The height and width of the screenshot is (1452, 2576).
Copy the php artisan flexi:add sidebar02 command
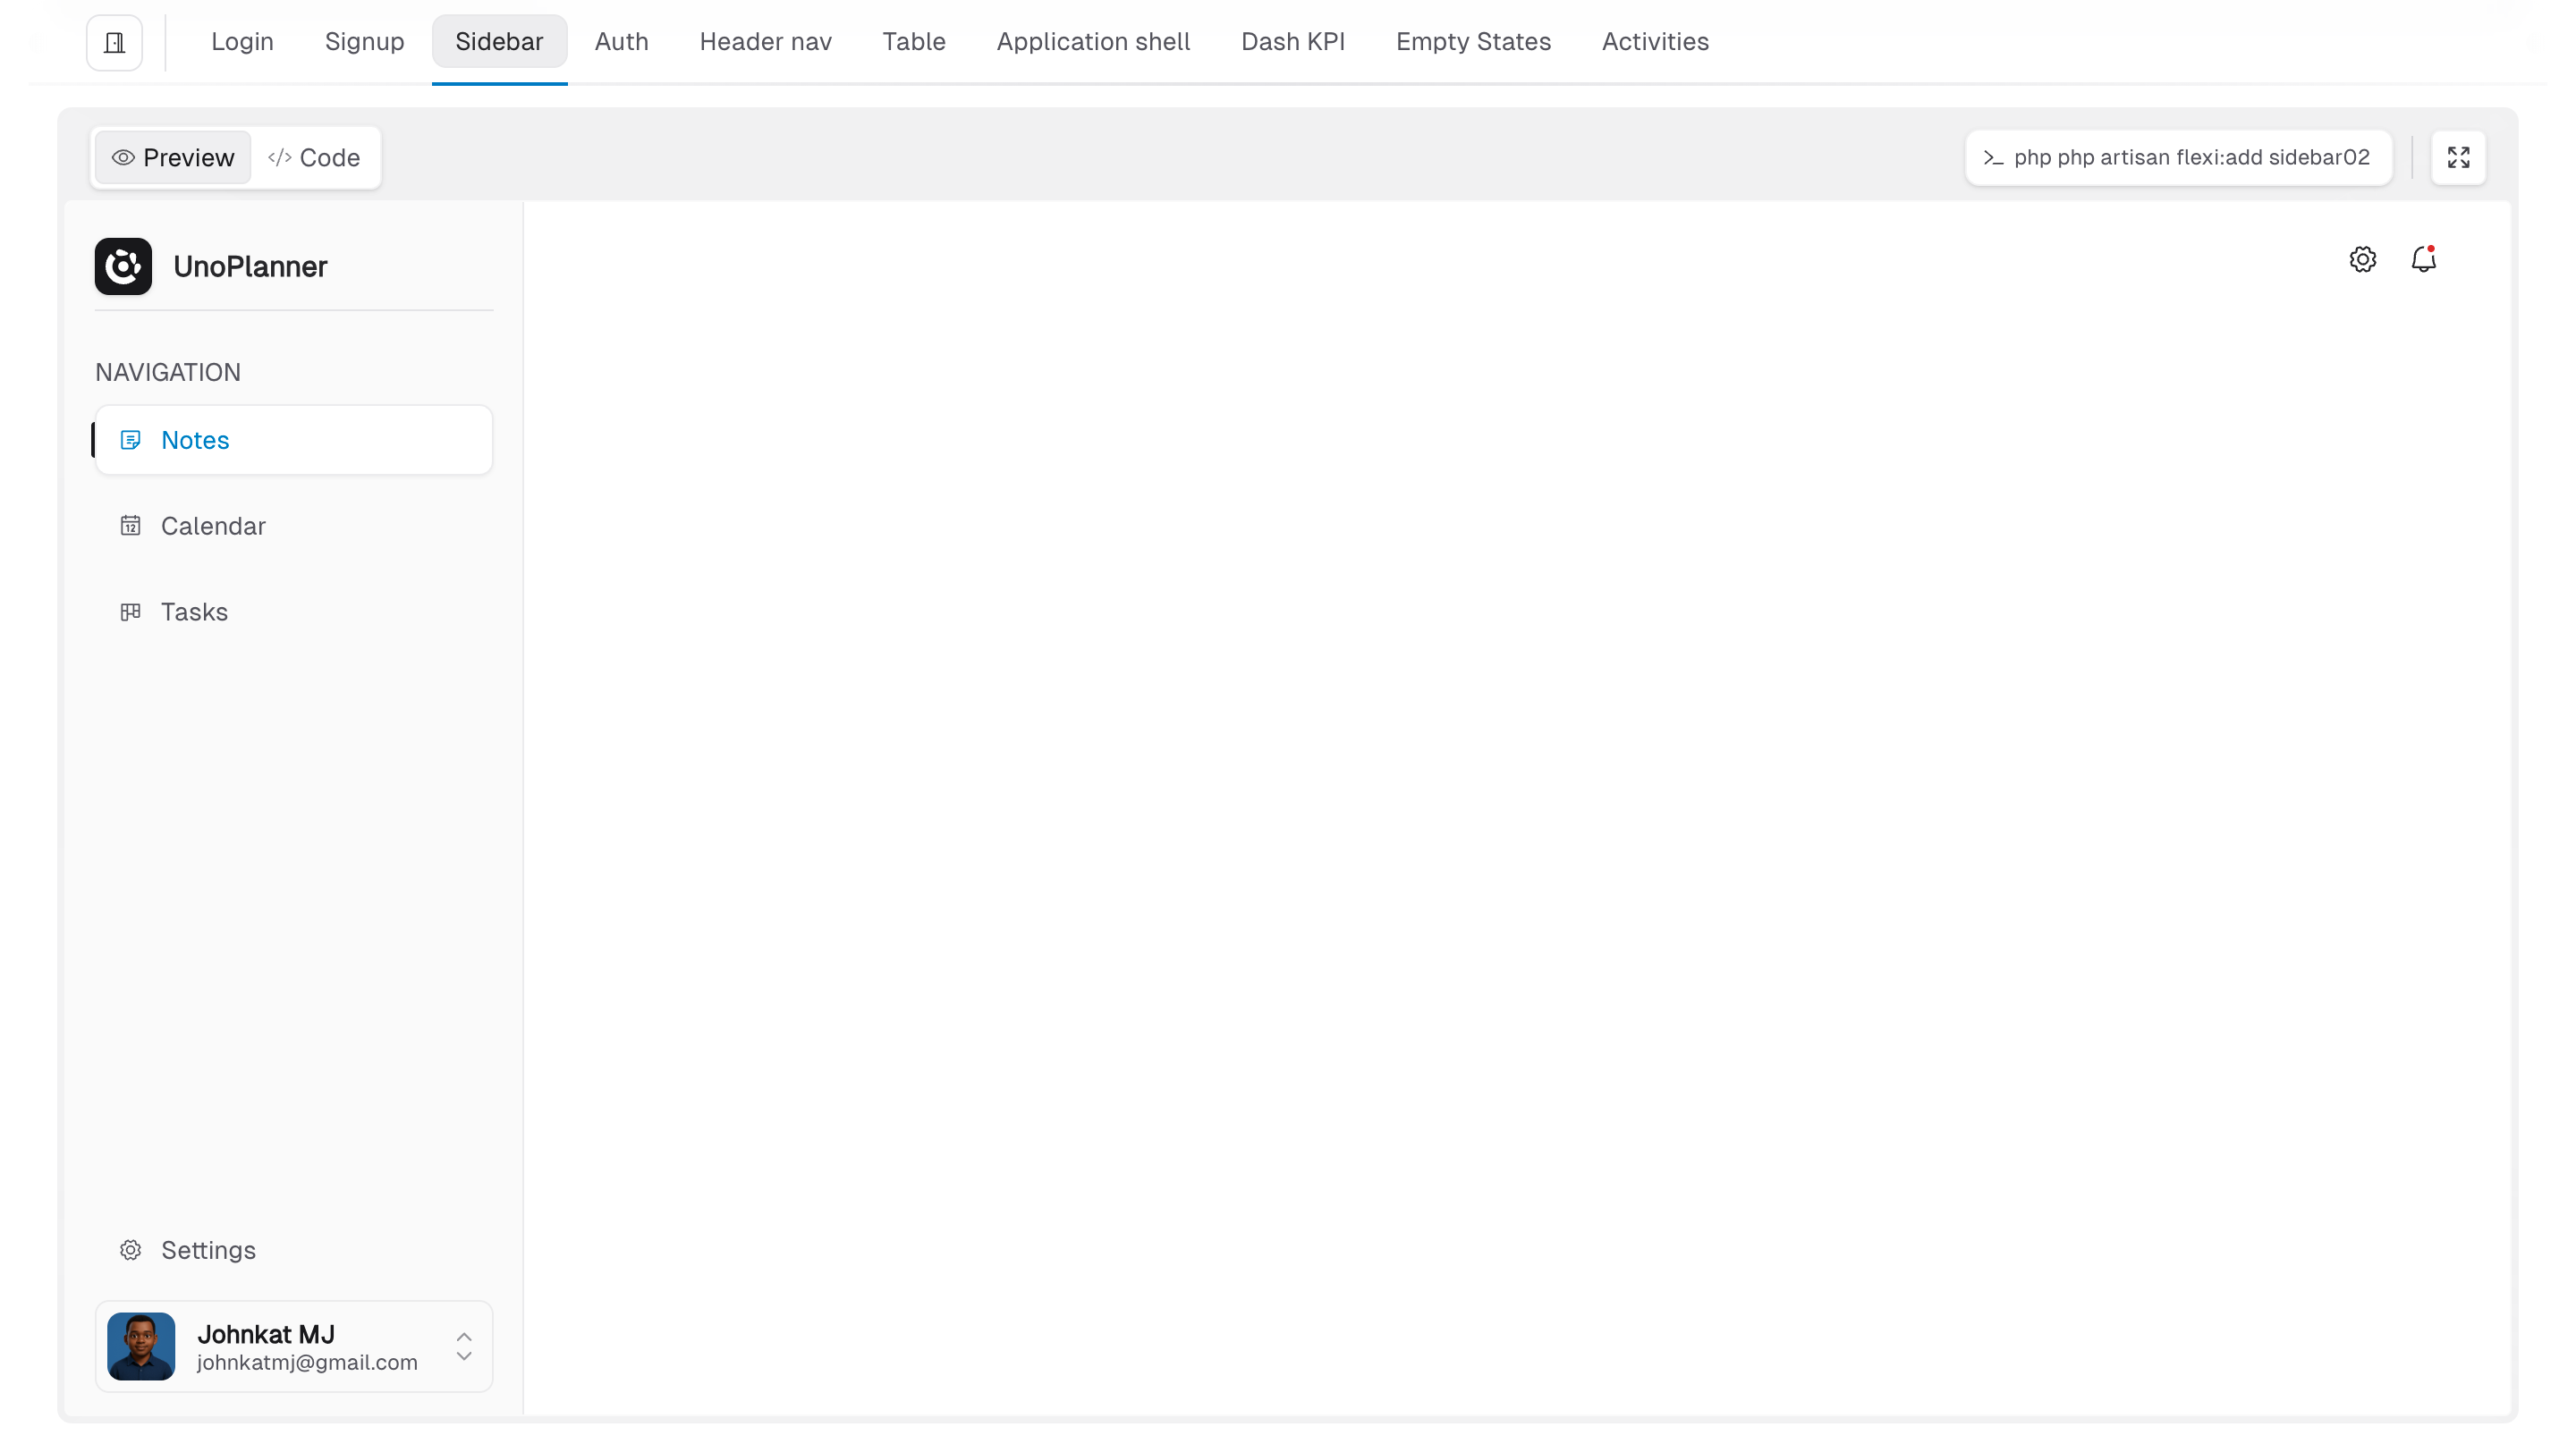pyautogui.click(x=2178, y=156)
